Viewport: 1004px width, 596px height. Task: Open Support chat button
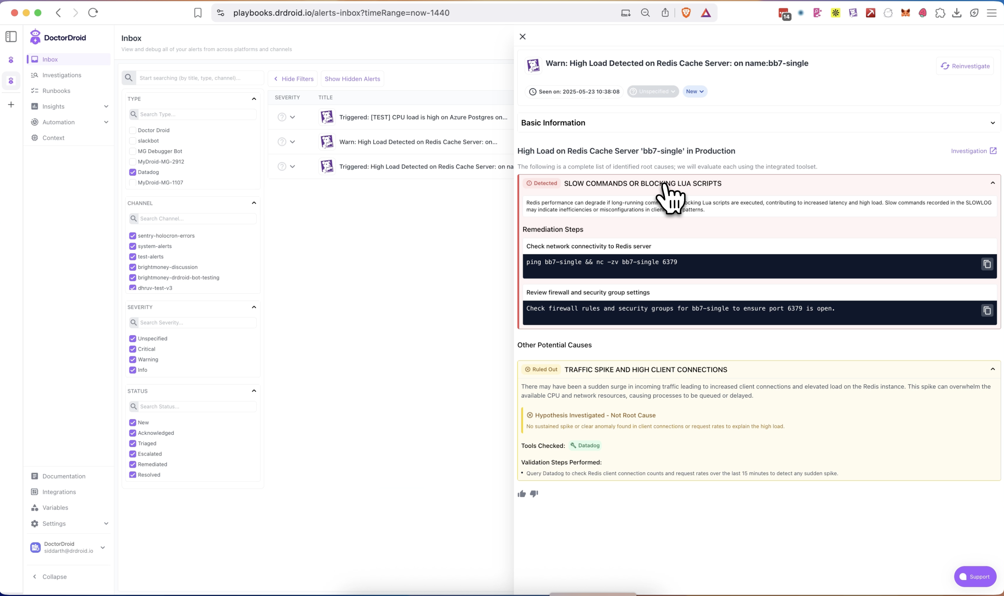point(975,576)
